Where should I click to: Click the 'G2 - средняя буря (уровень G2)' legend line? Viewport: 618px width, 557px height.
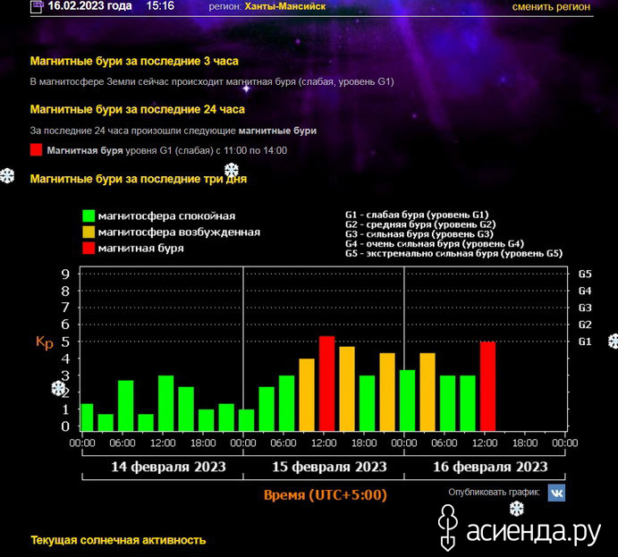pos(420,224)
